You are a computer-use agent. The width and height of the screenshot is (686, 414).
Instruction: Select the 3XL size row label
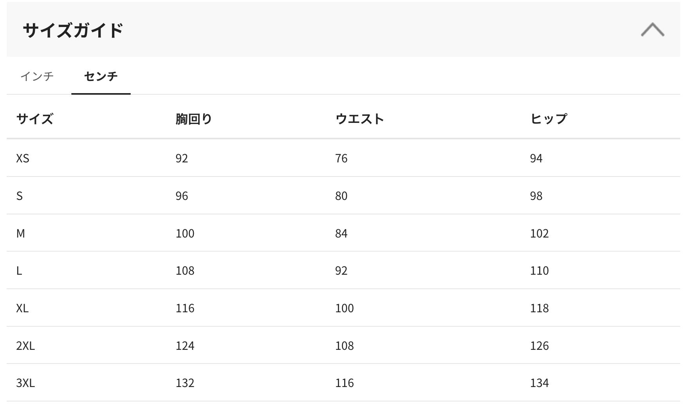(25, 383)
